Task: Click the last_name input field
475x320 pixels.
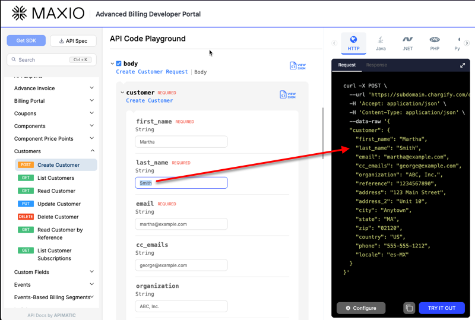Action: coord(181,183)
